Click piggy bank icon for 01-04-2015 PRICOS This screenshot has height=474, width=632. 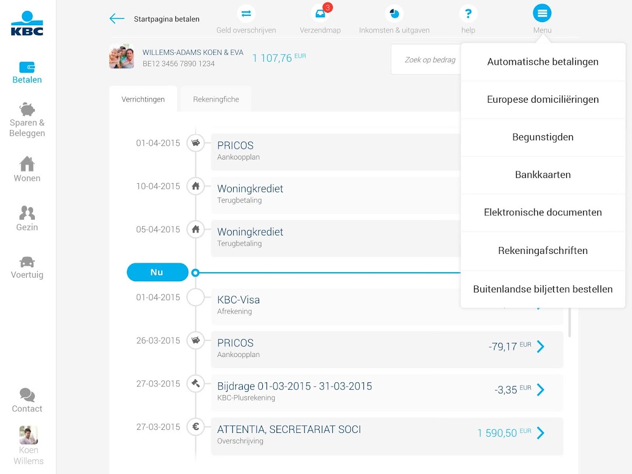click(x=196, y=143)
